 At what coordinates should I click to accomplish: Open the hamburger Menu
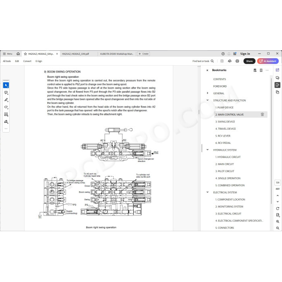tap(7, 54)
